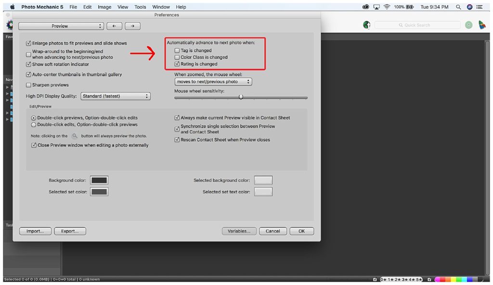Open Spotlight search magnifier in menu bar
Image resolution: width=493 pixels, height=285 pixels.
coord(458,7)
